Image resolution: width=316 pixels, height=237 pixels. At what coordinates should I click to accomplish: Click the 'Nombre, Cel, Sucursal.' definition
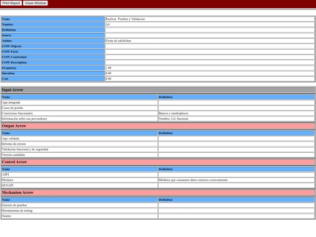click(x=174, y=119)
